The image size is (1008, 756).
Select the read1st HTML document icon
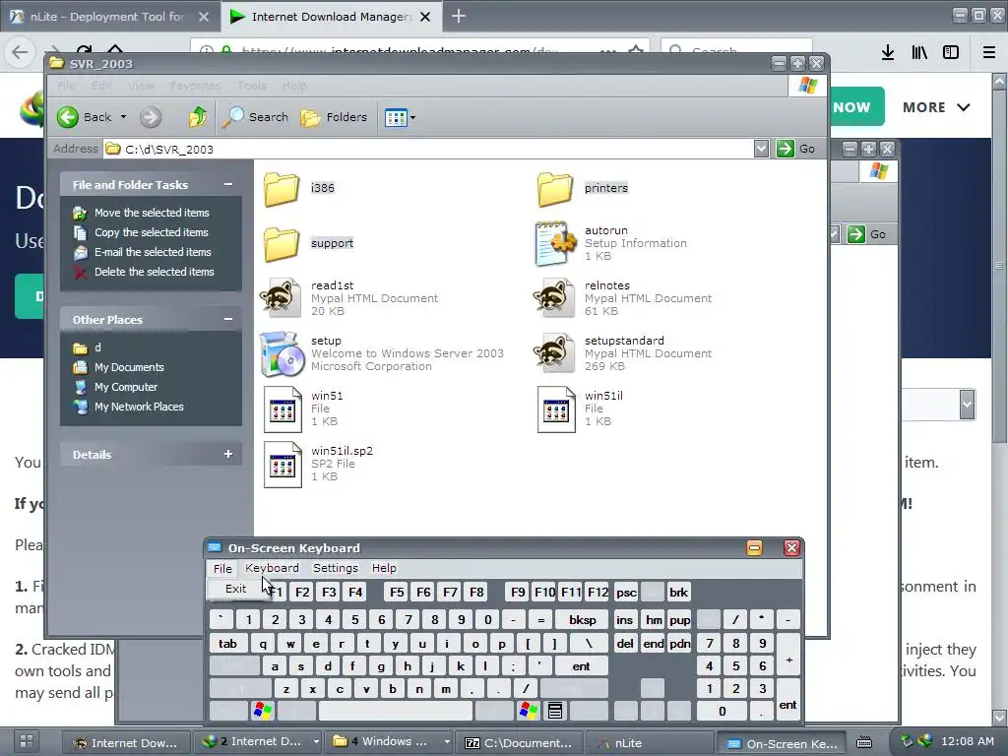[281, 297]
